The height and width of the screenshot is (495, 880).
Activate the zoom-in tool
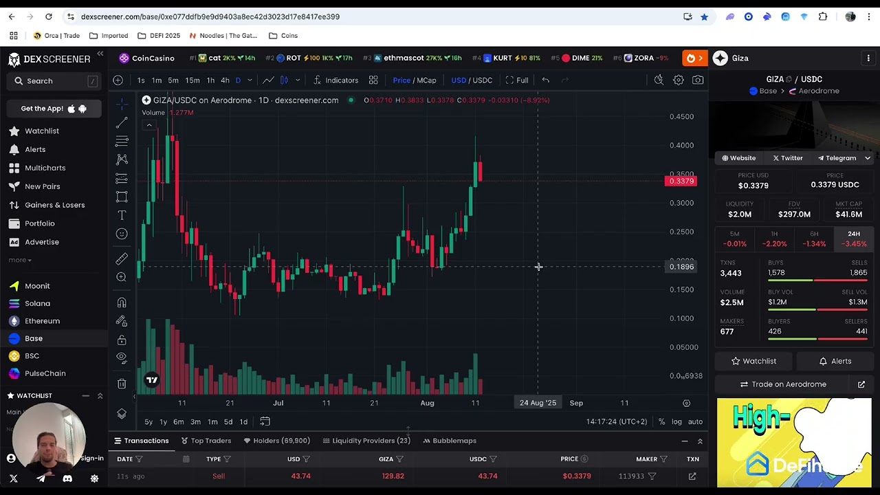tap(122, 277)
